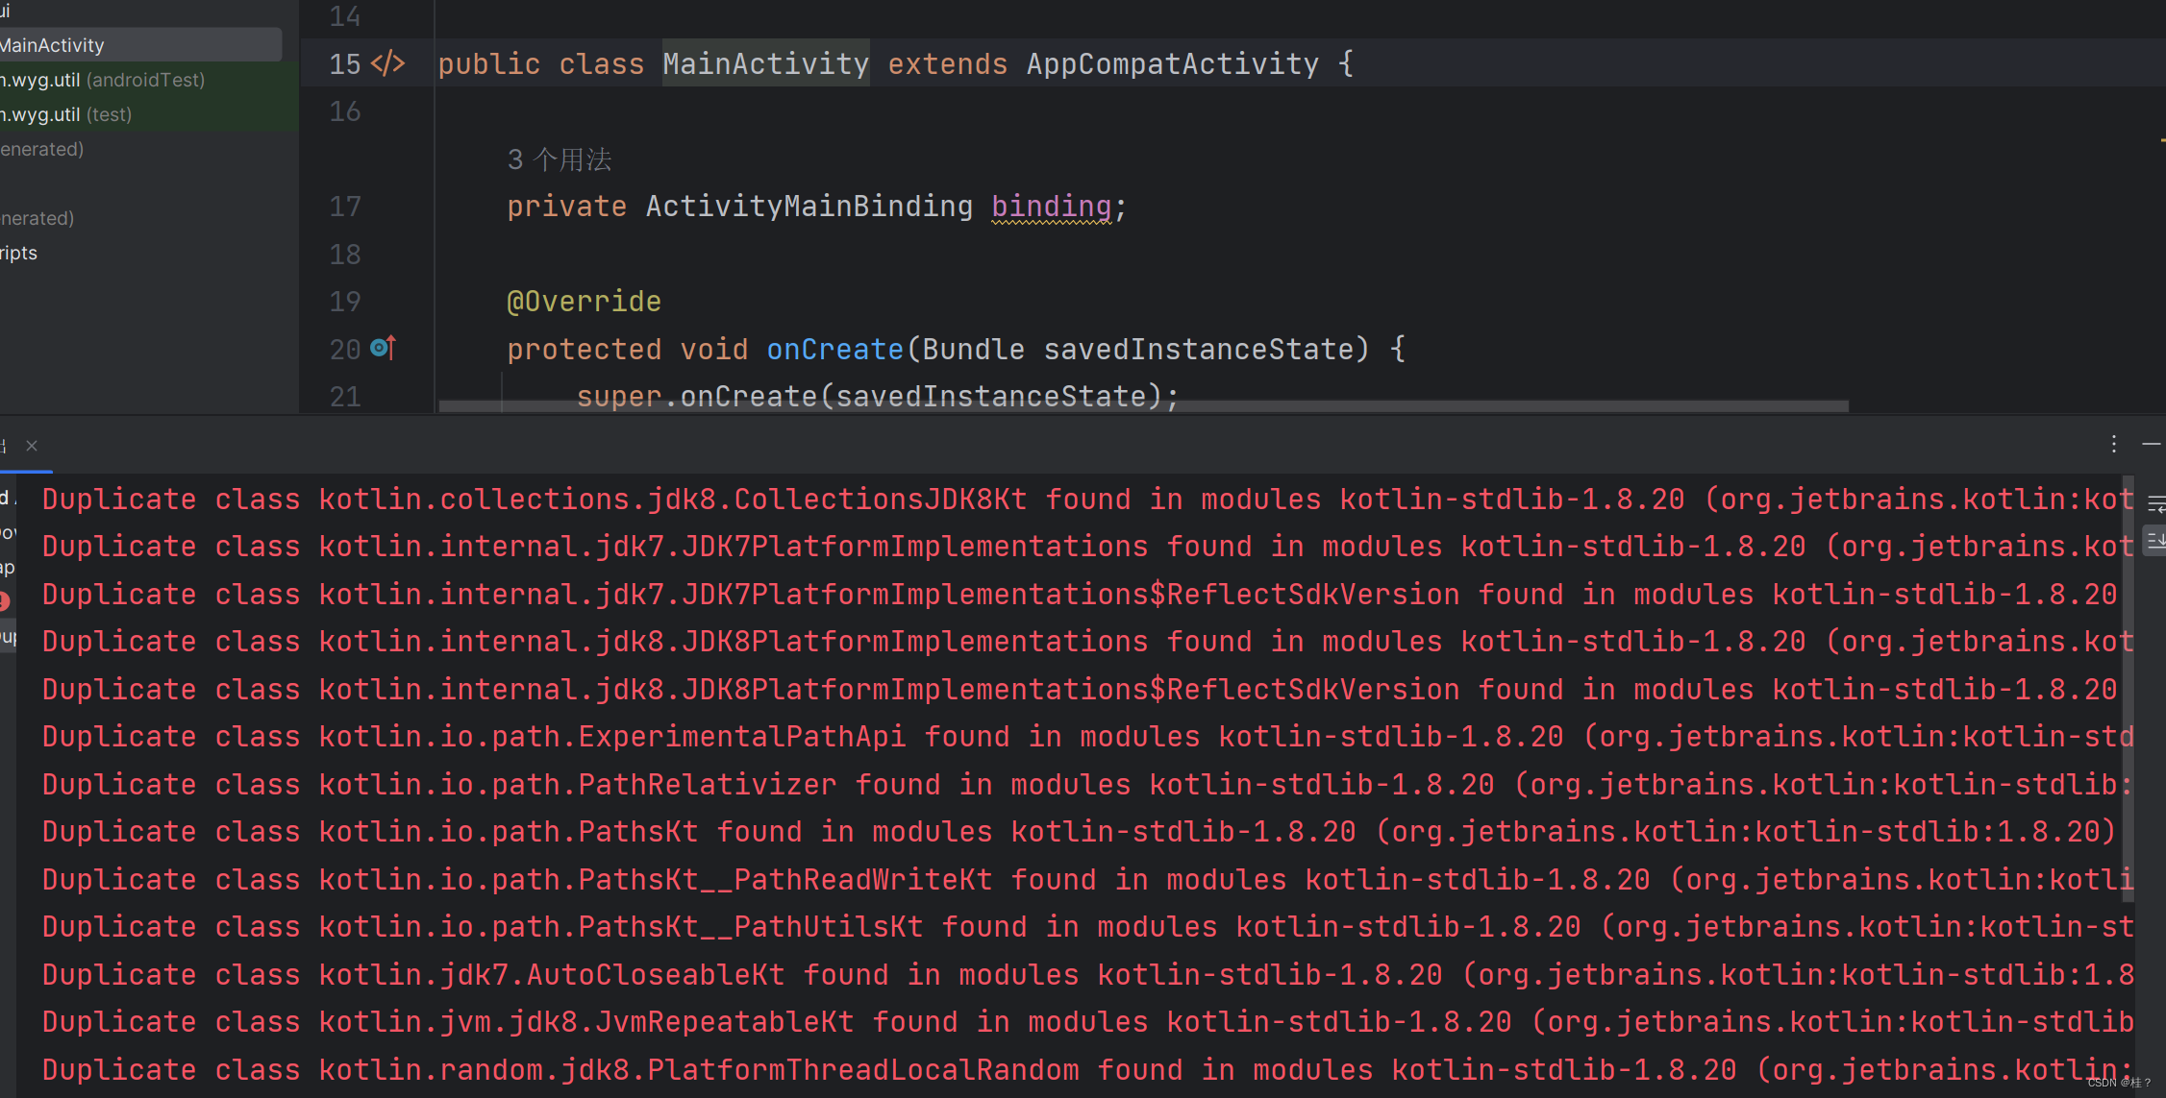
Task: Click the jdk8.JDK8PlatformImplementations error line without ReflectSdkVersion
Action: pos(1088,642)
